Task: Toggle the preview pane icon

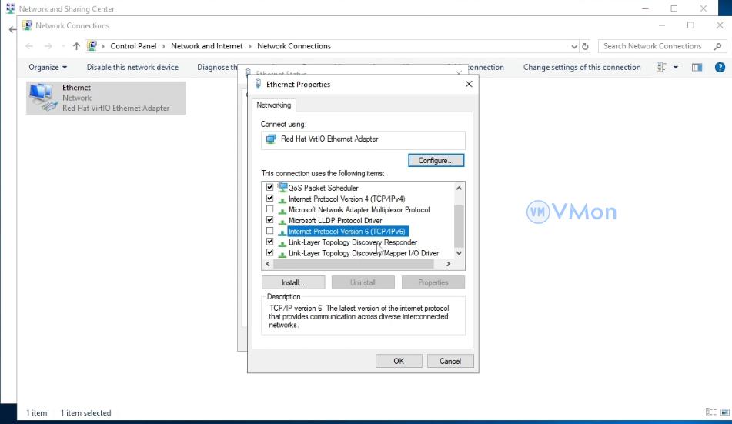Action: click(697, 68)
